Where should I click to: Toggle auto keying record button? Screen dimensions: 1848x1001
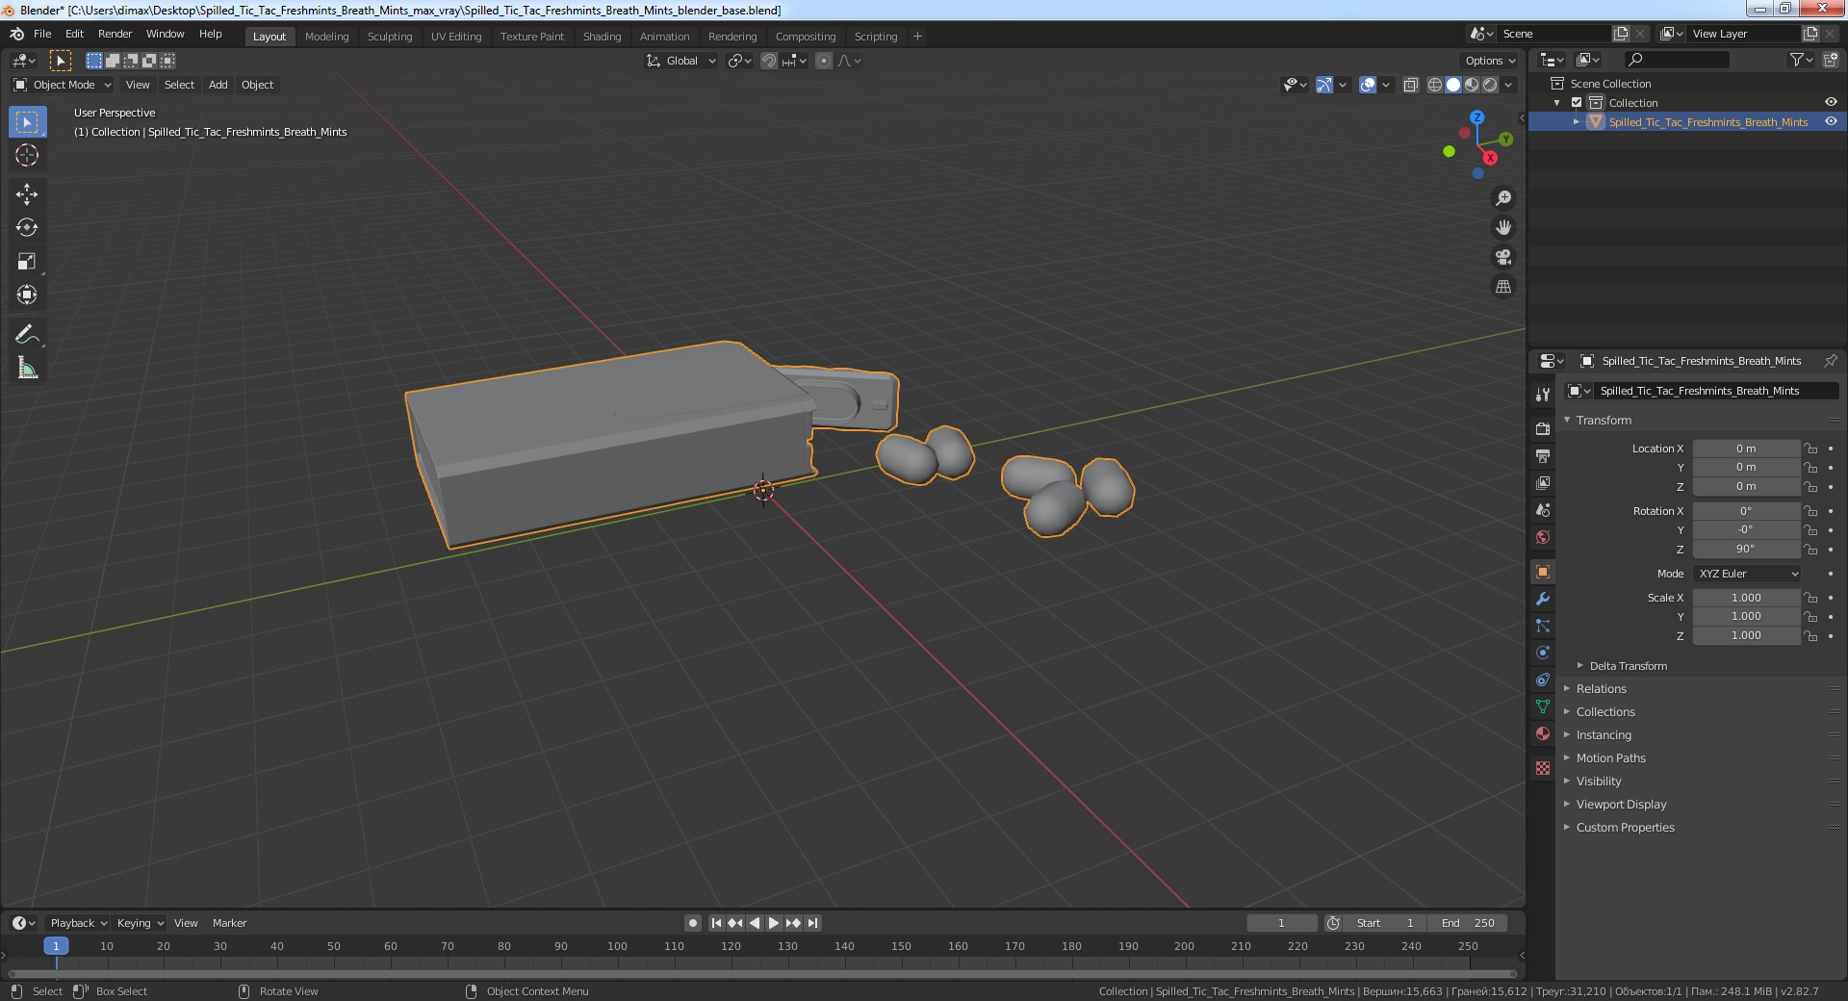[x=693, y=923]
